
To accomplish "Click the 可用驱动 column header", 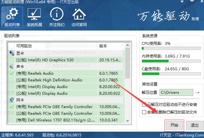I will [x=56, y=46].
